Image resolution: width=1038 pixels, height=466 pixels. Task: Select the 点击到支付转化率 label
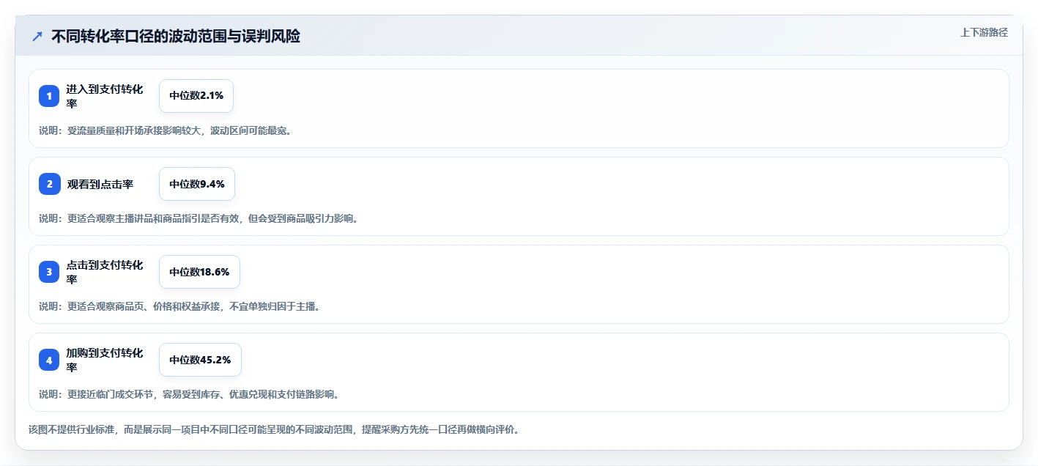pyautogui.click(x=105, y=272)
